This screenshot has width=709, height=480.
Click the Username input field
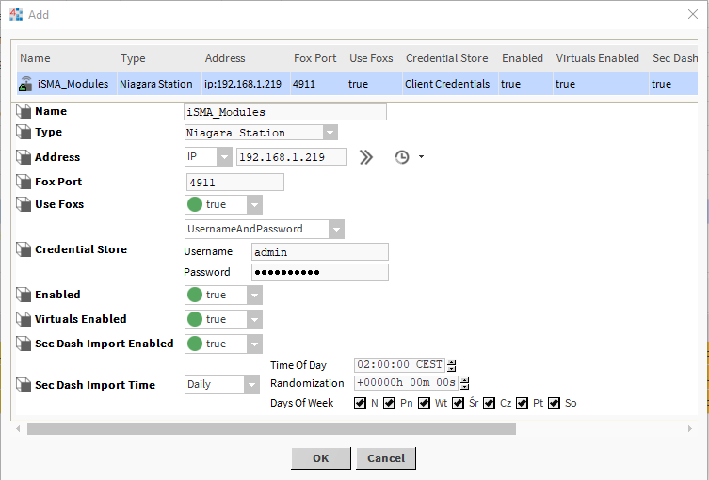[320, 252]
